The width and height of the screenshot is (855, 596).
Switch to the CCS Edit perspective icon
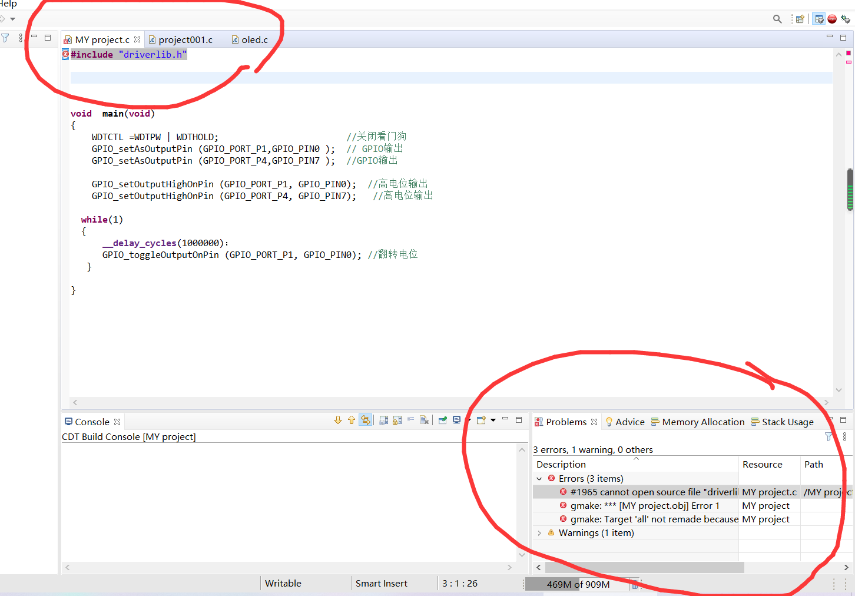point(818,19)
